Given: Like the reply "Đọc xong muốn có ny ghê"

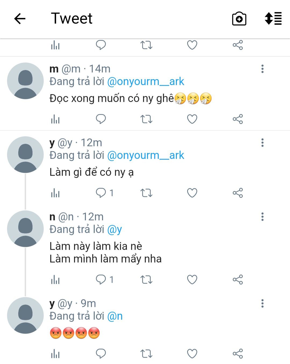Looking at the screenshot, I should [x=192, y=119].
